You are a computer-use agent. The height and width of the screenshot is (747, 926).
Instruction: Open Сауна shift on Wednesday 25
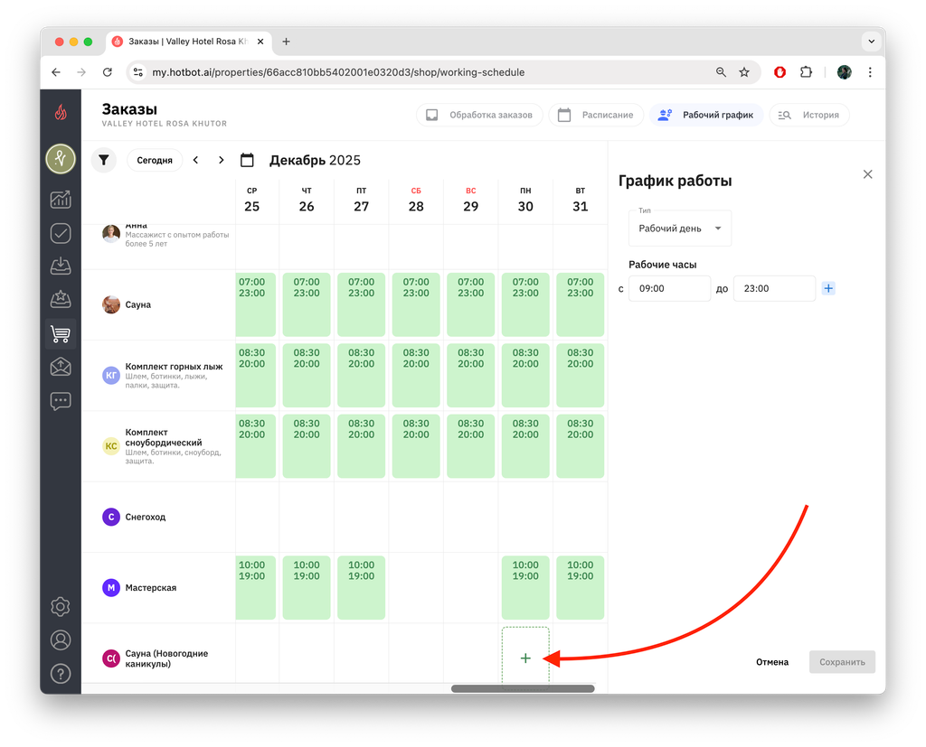[x=255, y=304]
